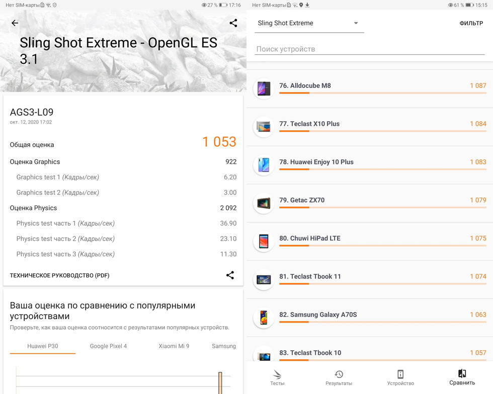The image size is (493, 394).
Task: Click the overall score 1 053
Action: (219, 142)
